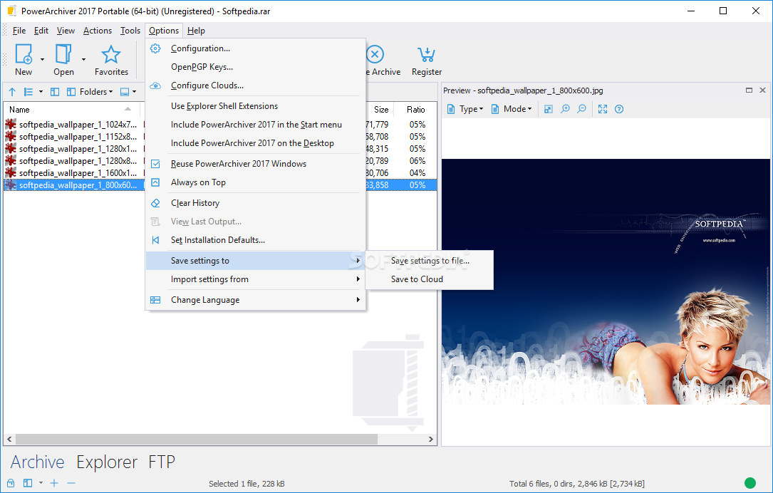Click the Open archive toolbar icon
Screen dimensions: 773x493
63,53
